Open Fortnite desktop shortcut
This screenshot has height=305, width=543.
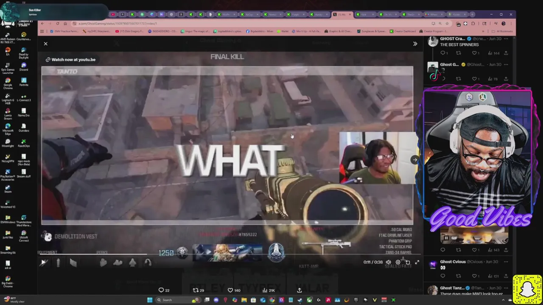24,82
